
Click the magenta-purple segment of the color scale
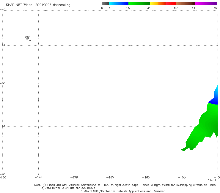point(206,4)
